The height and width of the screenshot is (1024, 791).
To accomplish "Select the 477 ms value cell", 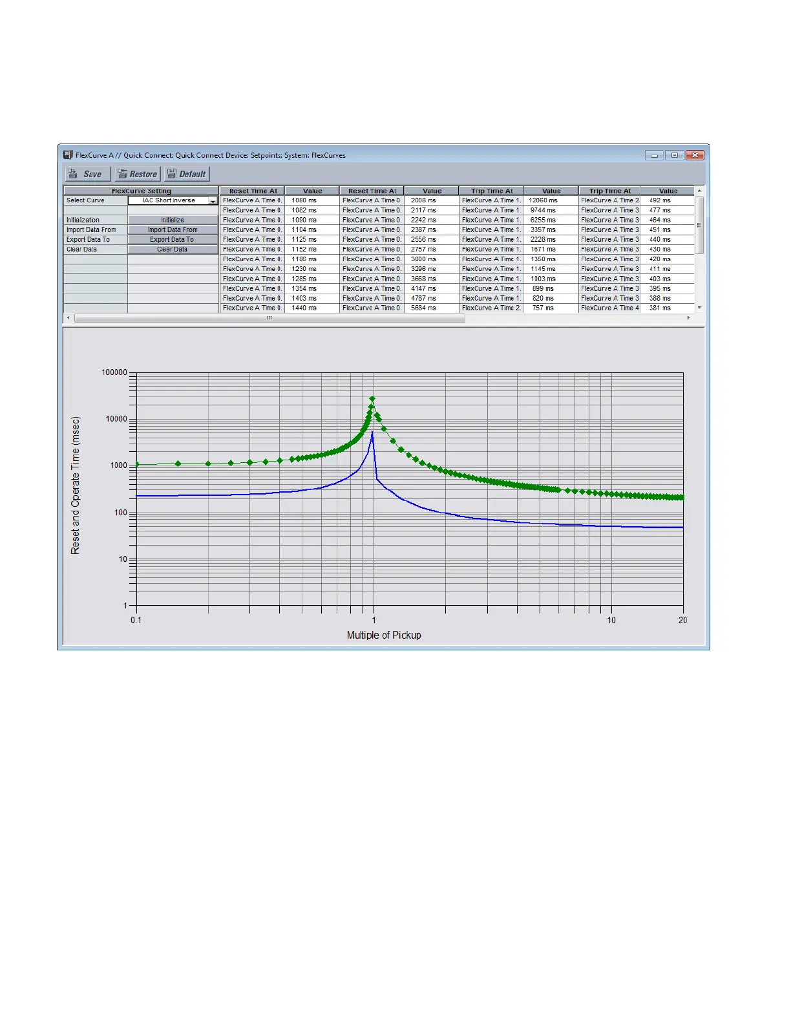I will (668, 210).
